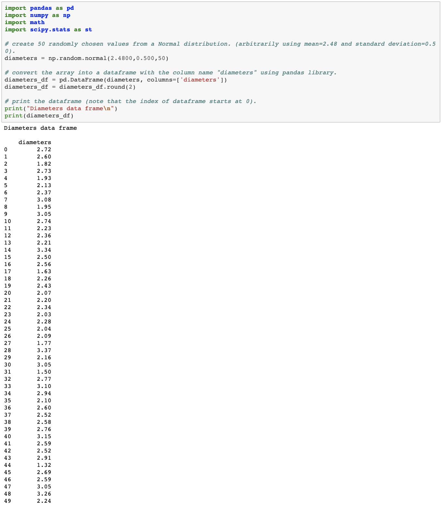Click row index 47 in the output
The width and height of the screenshot is (441, 506).
[x=8, y=487]
